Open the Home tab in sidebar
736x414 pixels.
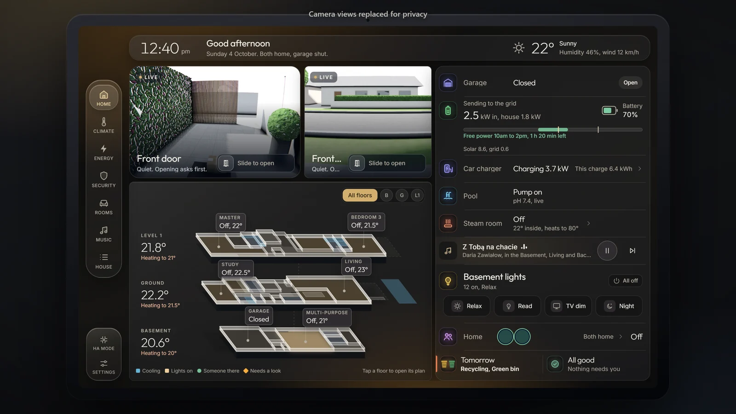click(103, 98)
